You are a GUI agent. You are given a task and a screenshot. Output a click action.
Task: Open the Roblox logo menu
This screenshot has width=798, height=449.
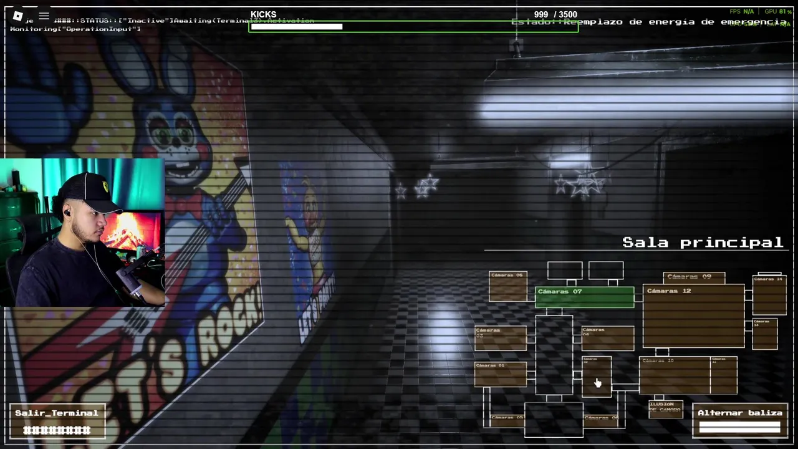pos(17,16)
